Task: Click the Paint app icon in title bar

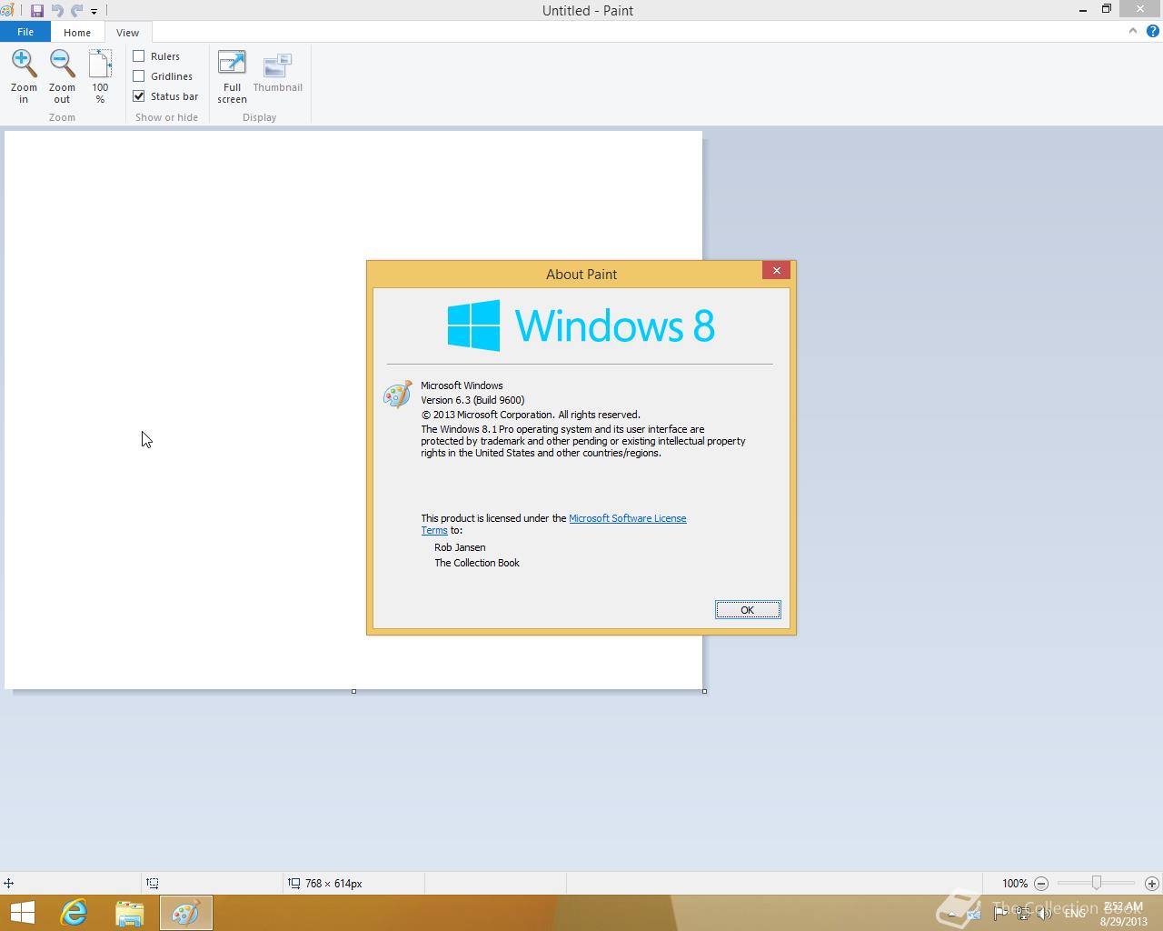Action: pyautogui.click(x=7, y=11)
